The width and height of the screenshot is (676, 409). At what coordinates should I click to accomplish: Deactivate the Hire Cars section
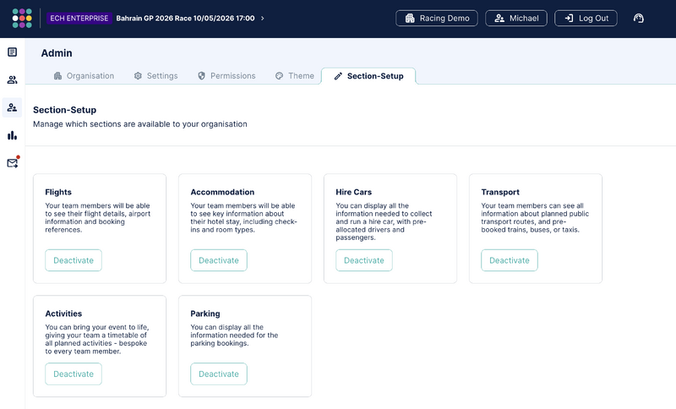point(364,260)
